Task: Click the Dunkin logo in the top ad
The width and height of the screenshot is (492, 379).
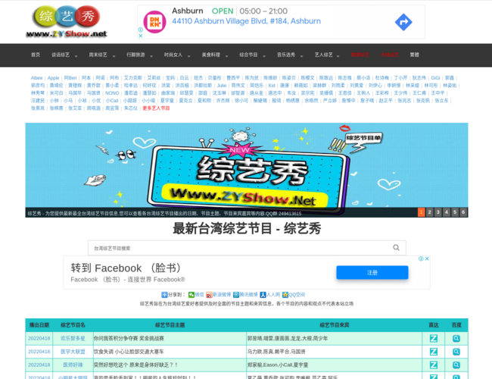Action: [154, 22]
